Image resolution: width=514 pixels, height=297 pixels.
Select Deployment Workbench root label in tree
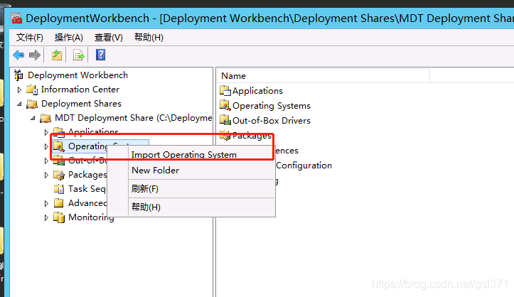pos(77,75)
